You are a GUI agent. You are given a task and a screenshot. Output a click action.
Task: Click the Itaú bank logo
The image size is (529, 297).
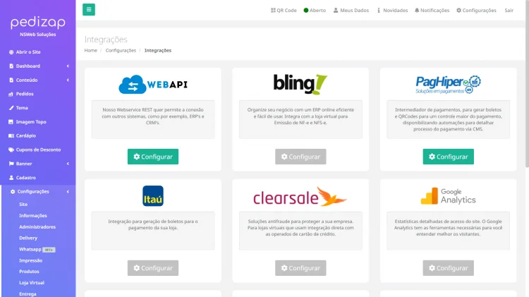click(x=153, y=195)
